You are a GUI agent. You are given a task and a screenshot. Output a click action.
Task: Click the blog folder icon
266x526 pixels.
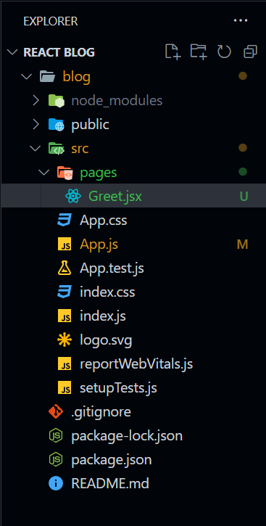tap(47, 76)
